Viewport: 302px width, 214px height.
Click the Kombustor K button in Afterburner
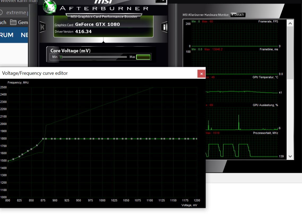point(42,27)
